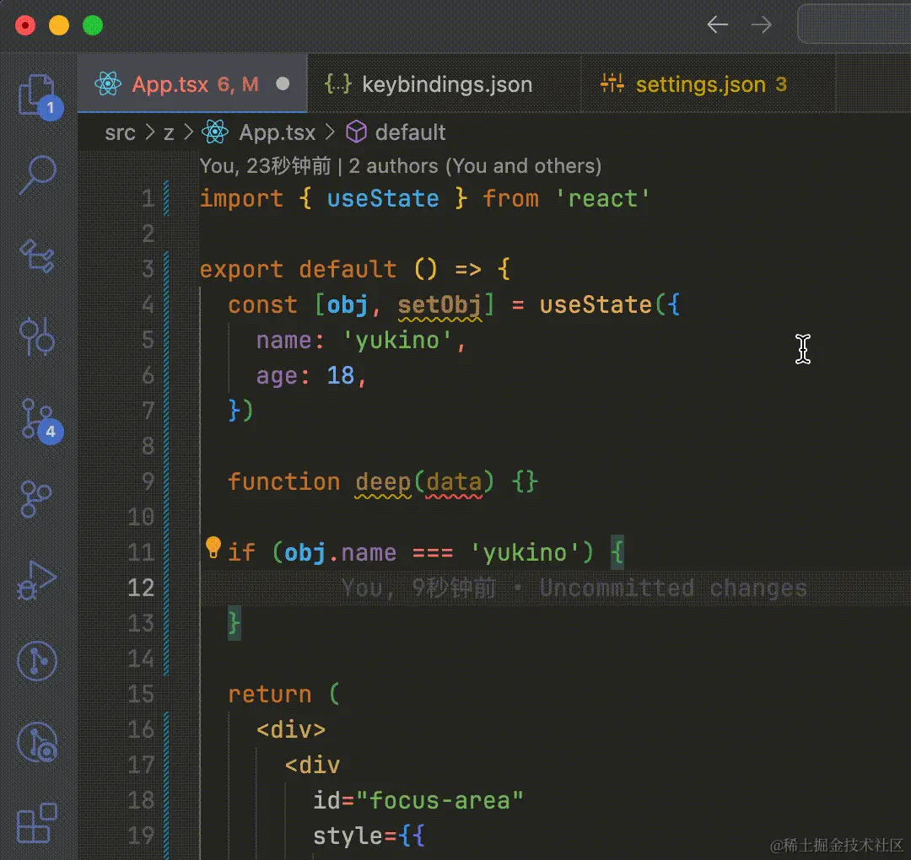The height and width of the screenshot is (860, 911).
Task: Open the circled git branch icon
Action: coord(37,661)
